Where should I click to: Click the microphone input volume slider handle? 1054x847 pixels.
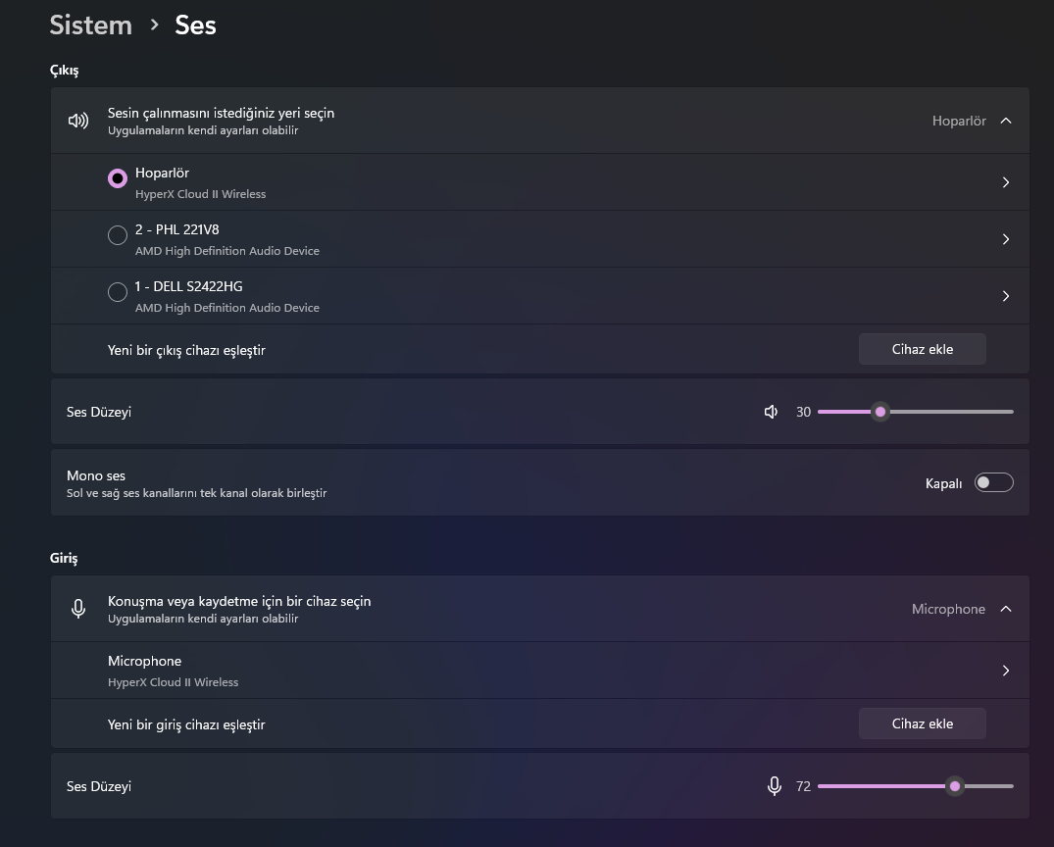(955, 786)
